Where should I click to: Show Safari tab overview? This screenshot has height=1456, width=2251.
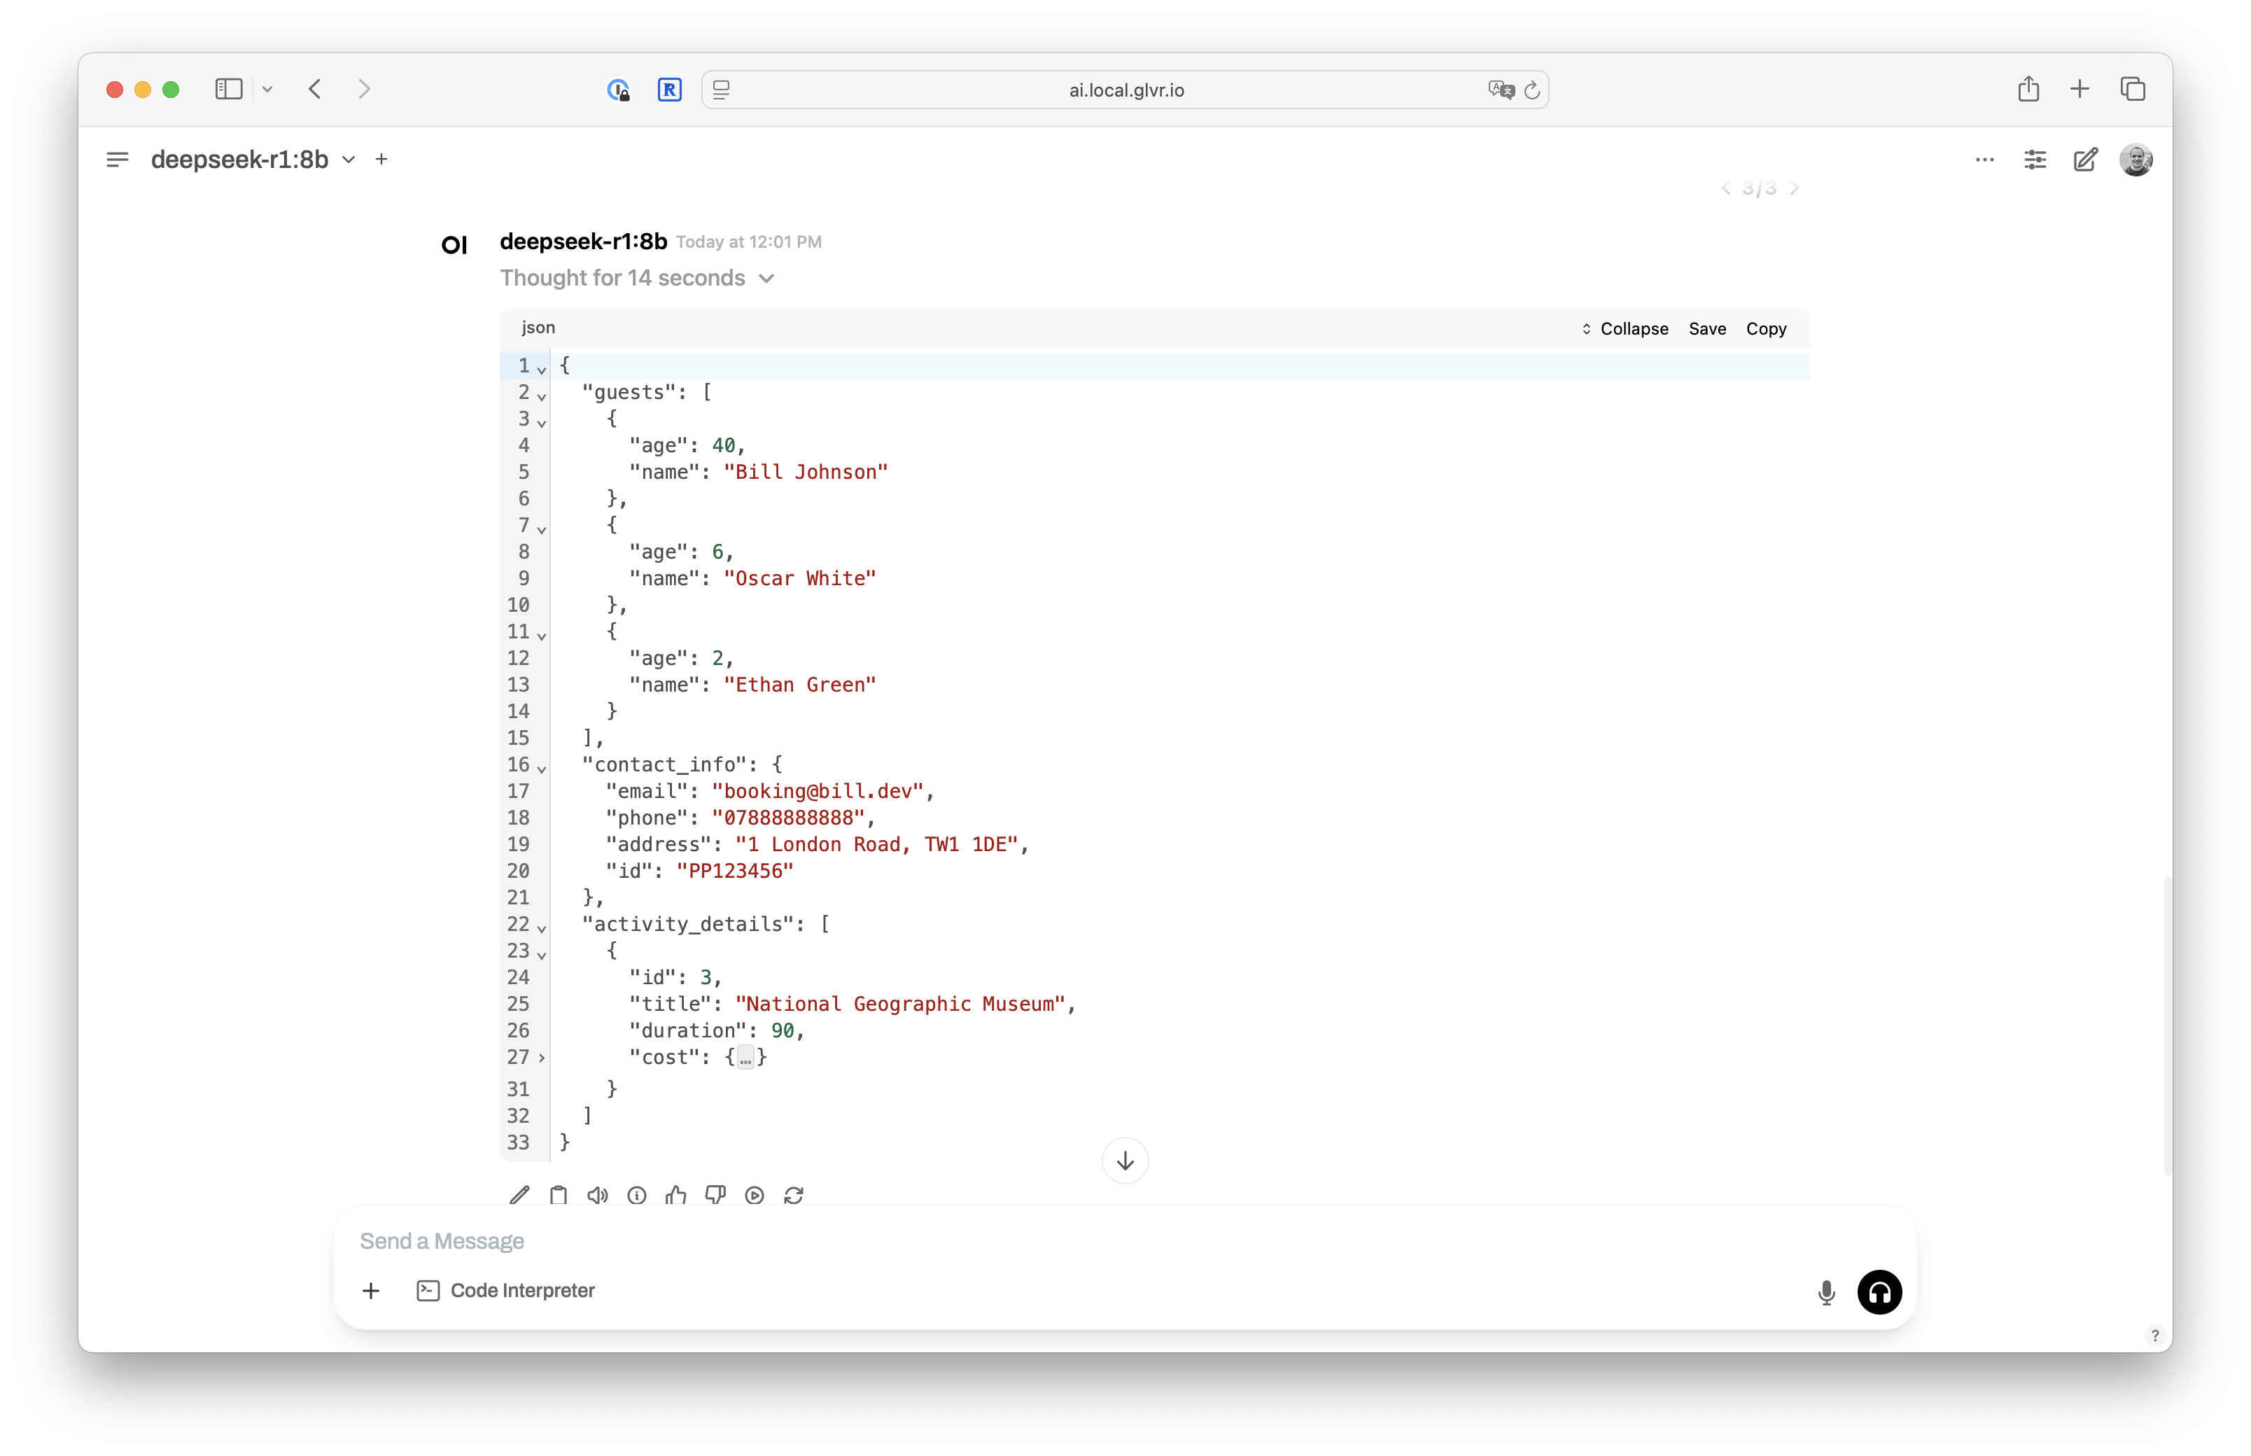[x=2133, y=89]
